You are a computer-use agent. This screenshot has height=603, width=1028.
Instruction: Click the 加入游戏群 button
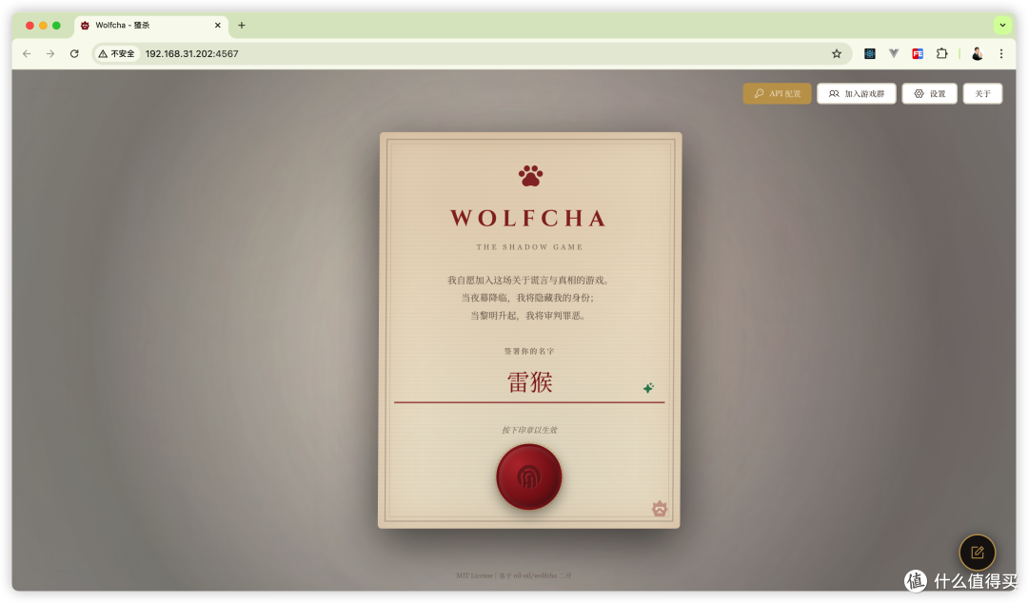[857, 94]
